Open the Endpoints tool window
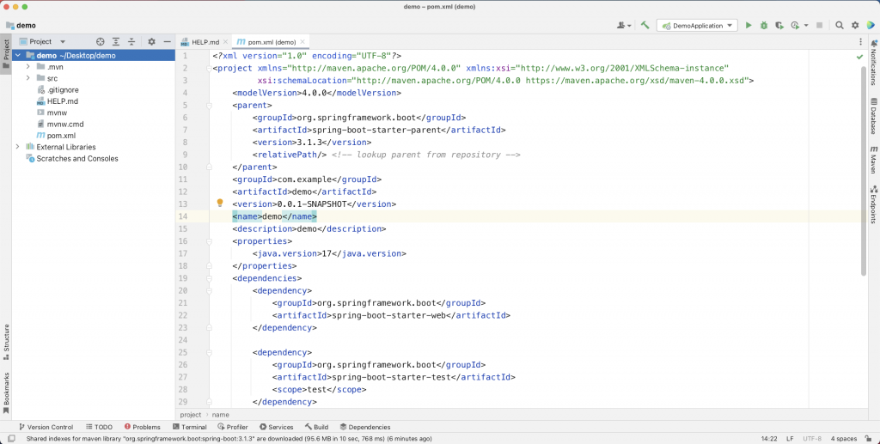880x444 pixels. pos(873,204)
